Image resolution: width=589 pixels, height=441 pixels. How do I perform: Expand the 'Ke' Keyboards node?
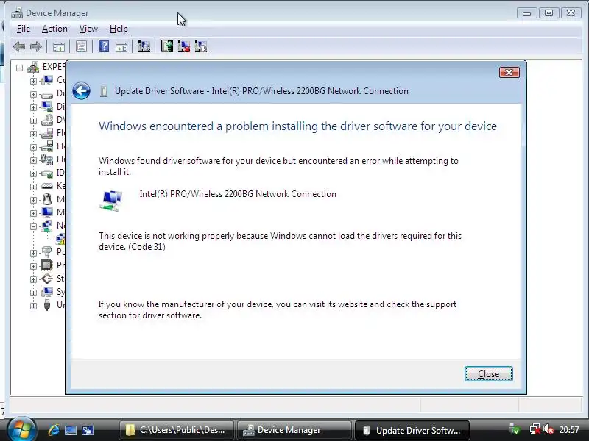[33, 187]
